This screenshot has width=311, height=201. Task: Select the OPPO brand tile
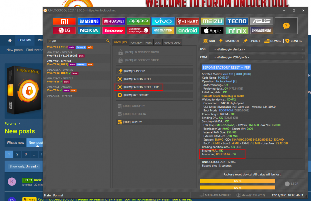[x=138, y=21]
